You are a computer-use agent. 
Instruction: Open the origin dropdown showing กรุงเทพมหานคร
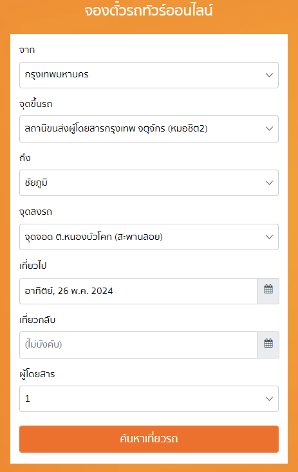pyautogui.click(x=149, y=75)
